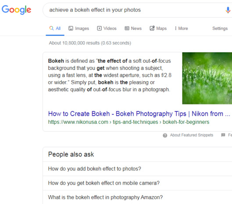Open Settings in the search toolbar
Image resolution: width=232 pixels, height=204 pixels.
[x=220, y=28]
